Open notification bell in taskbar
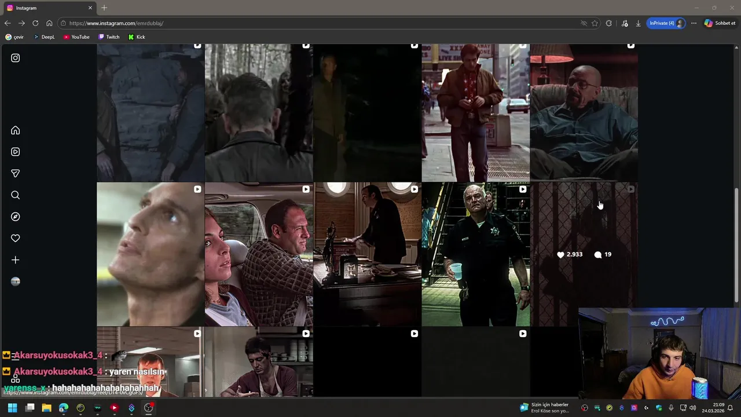This screenshot has height=417, width=741. click(731, 408)
